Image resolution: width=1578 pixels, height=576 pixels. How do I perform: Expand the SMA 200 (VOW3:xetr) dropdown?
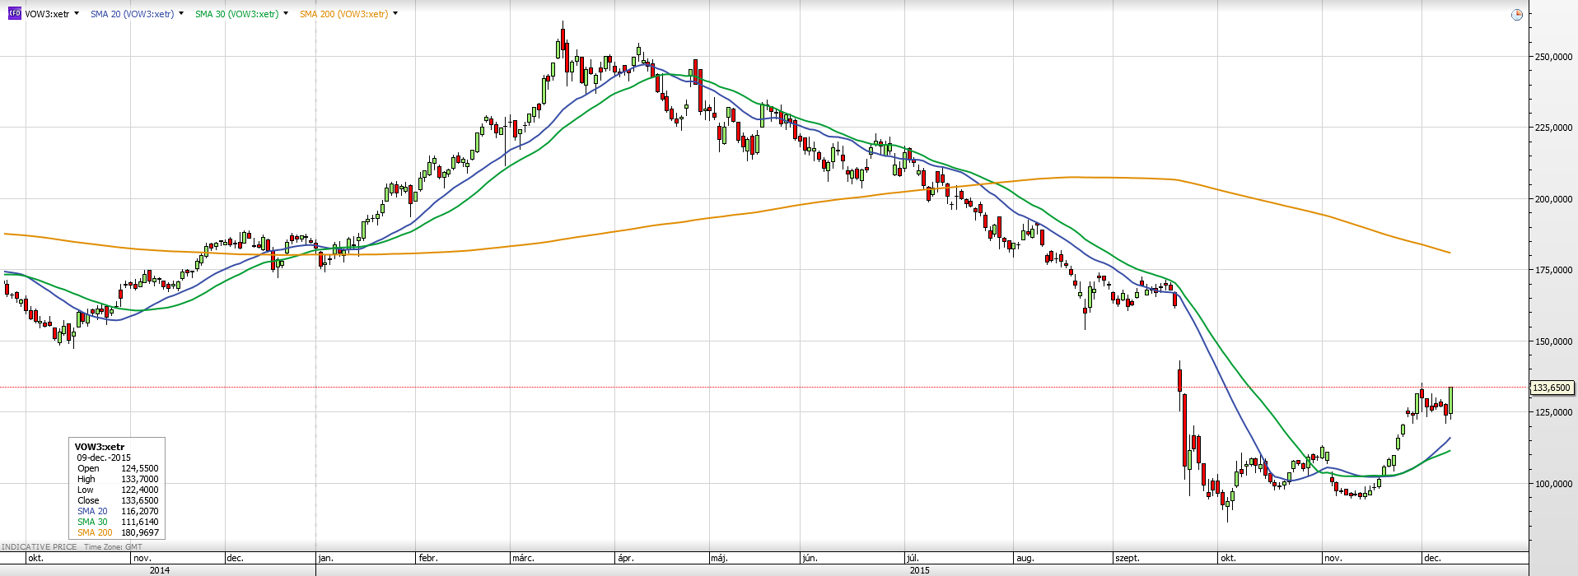point(395,14)
